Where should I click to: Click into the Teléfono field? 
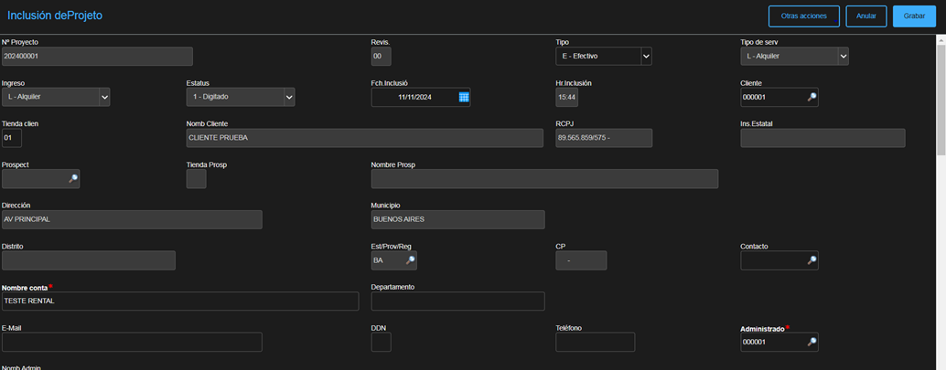[595, 342]
